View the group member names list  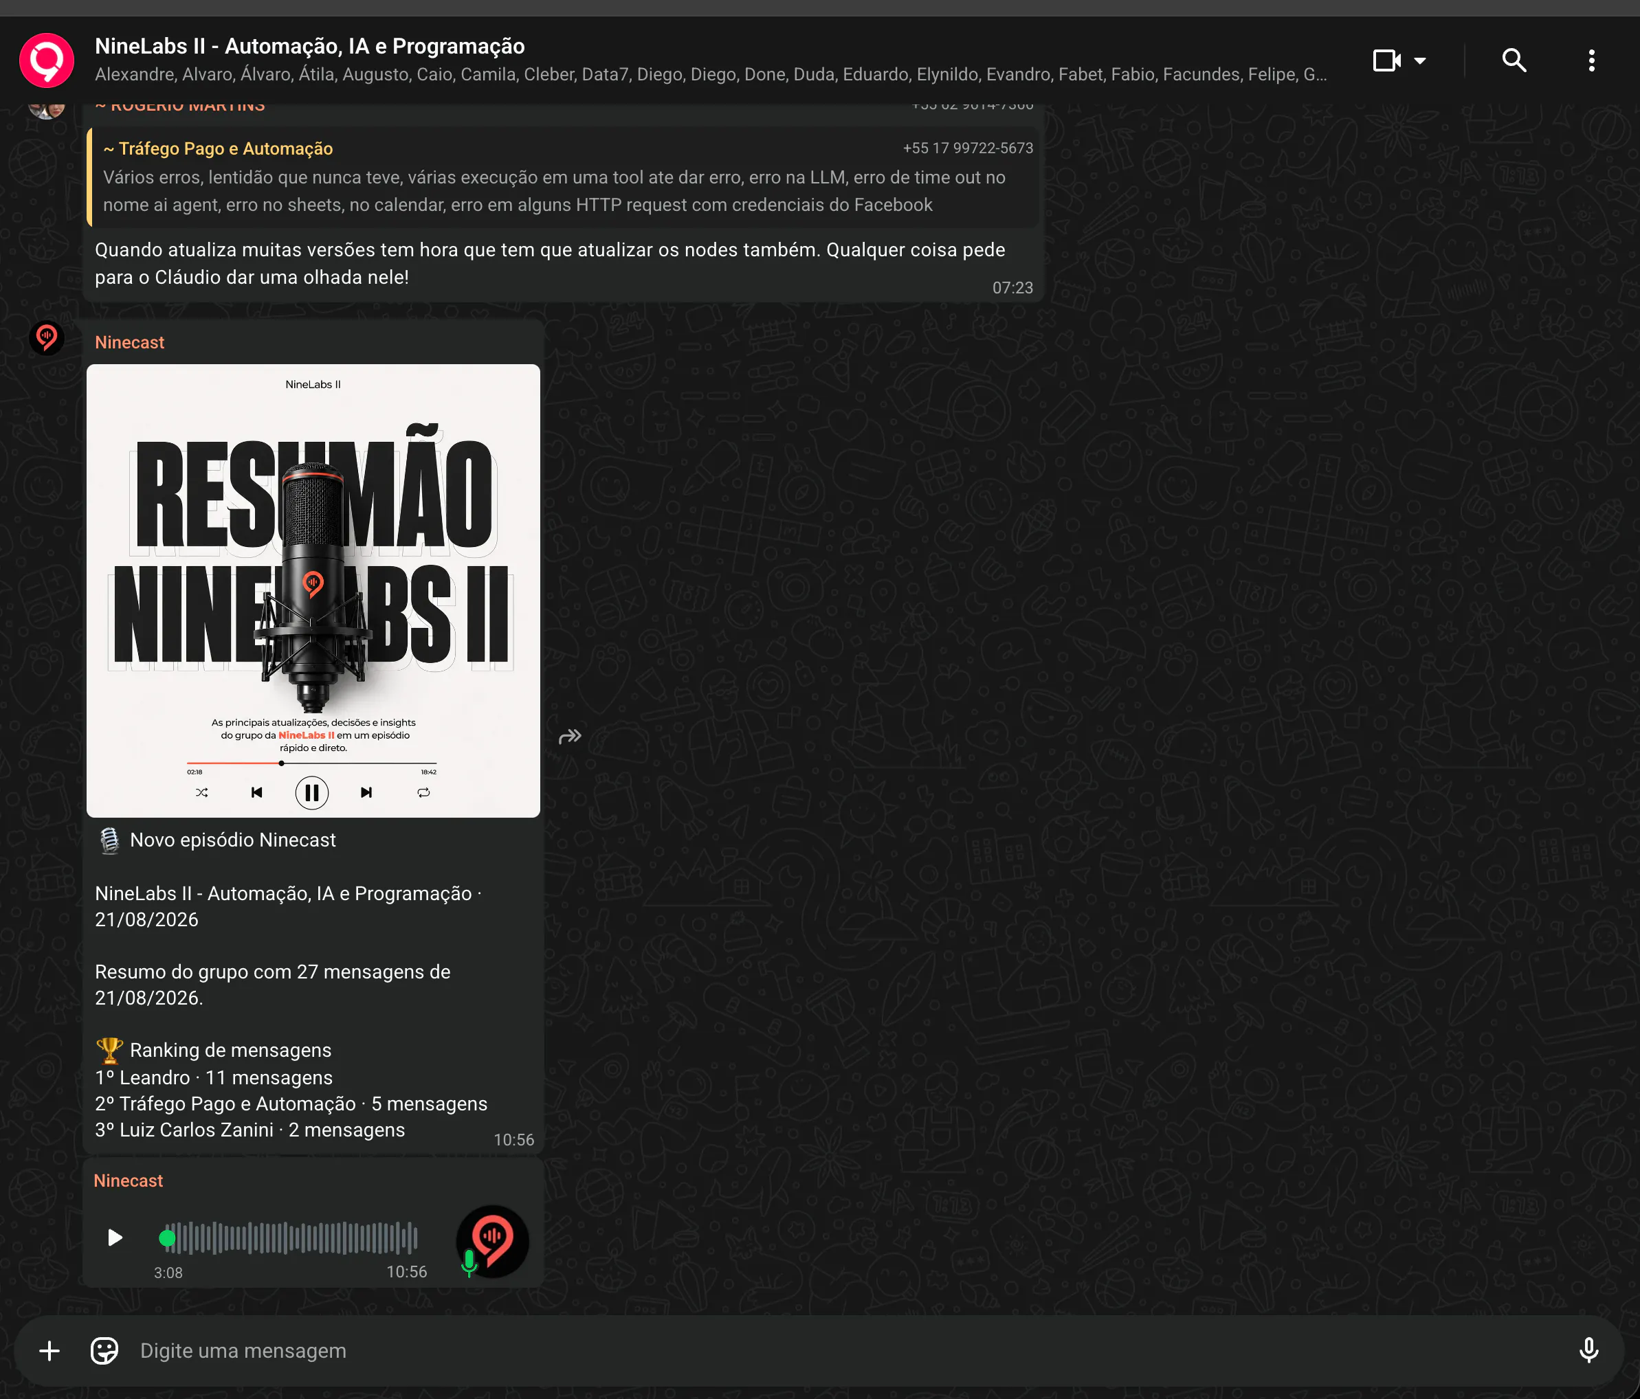click(x=711, y=74)
